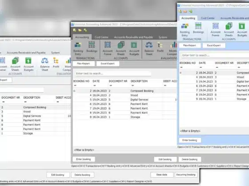Open Account Sheets in the right window
This screenshot has height=186, width=249.
pos(229,30)
